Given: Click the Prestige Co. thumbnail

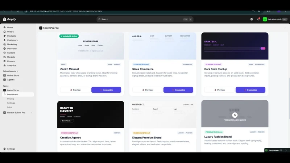Looking at the screenshot, I should point(163,114).
